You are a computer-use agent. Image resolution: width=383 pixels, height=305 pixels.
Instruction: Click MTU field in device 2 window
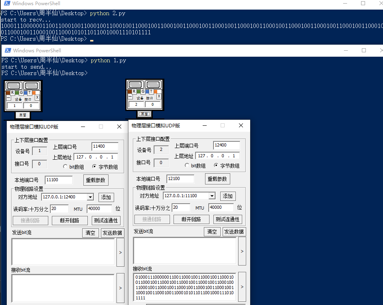221,208
